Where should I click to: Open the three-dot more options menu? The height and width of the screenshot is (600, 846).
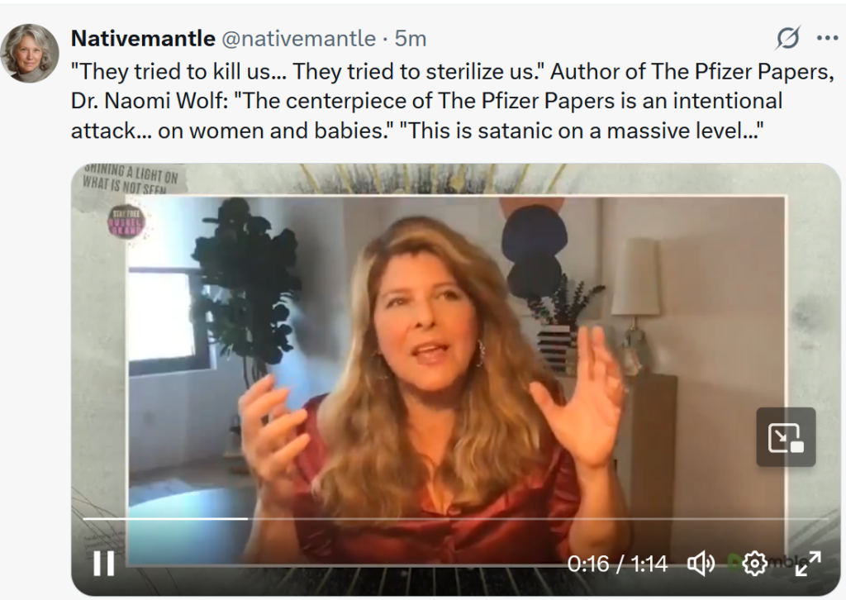point(827,38)
